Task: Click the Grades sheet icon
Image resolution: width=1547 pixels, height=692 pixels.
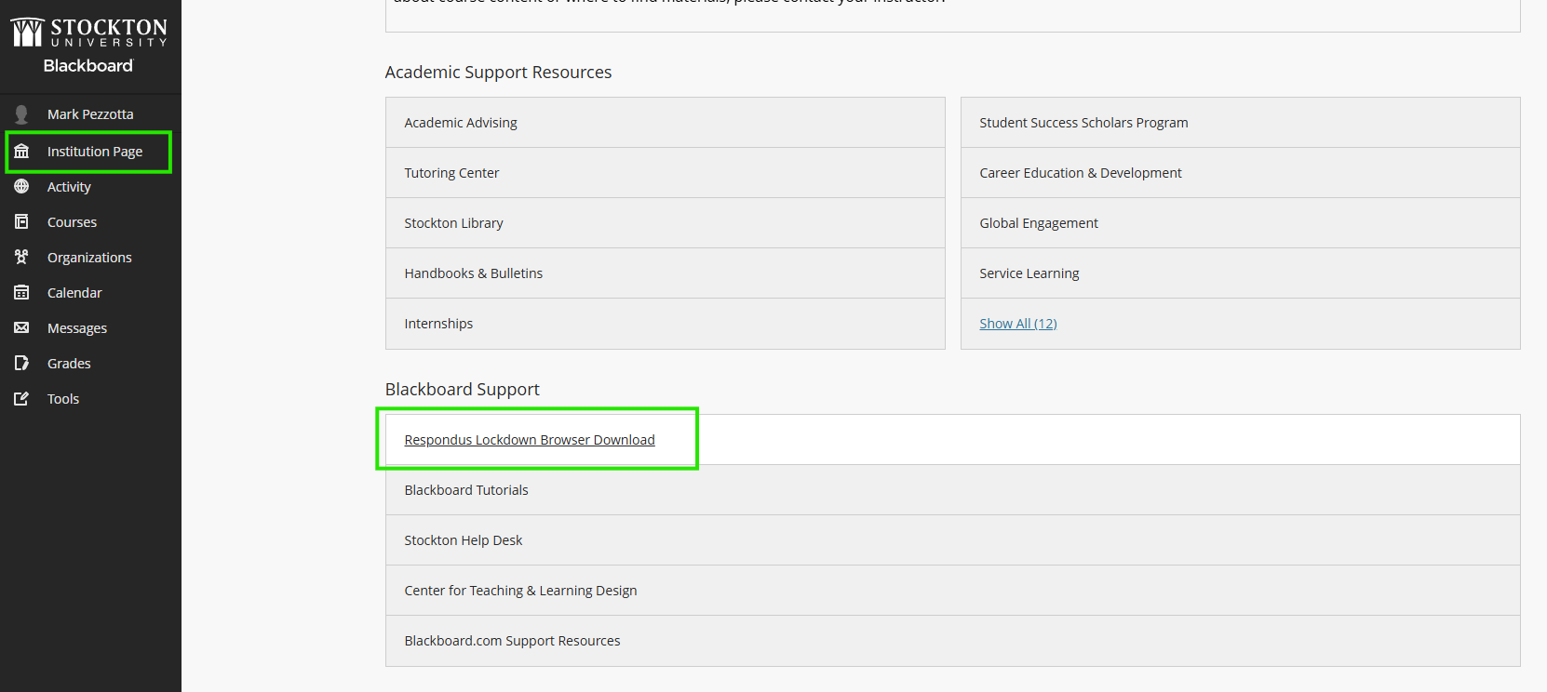Action: (x=21, y=364)
